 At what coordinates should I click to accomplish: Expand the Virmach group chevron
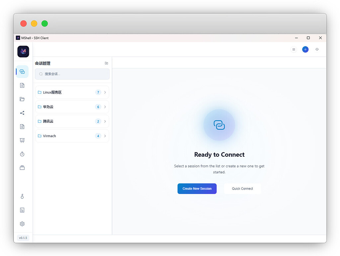pyautogui.click(x=105, y=136)
